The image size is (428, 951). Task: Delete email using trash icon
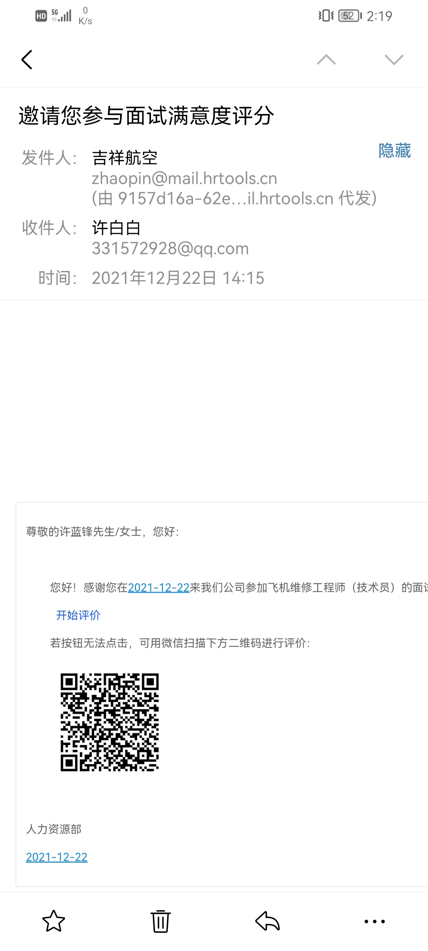point(160,921)
